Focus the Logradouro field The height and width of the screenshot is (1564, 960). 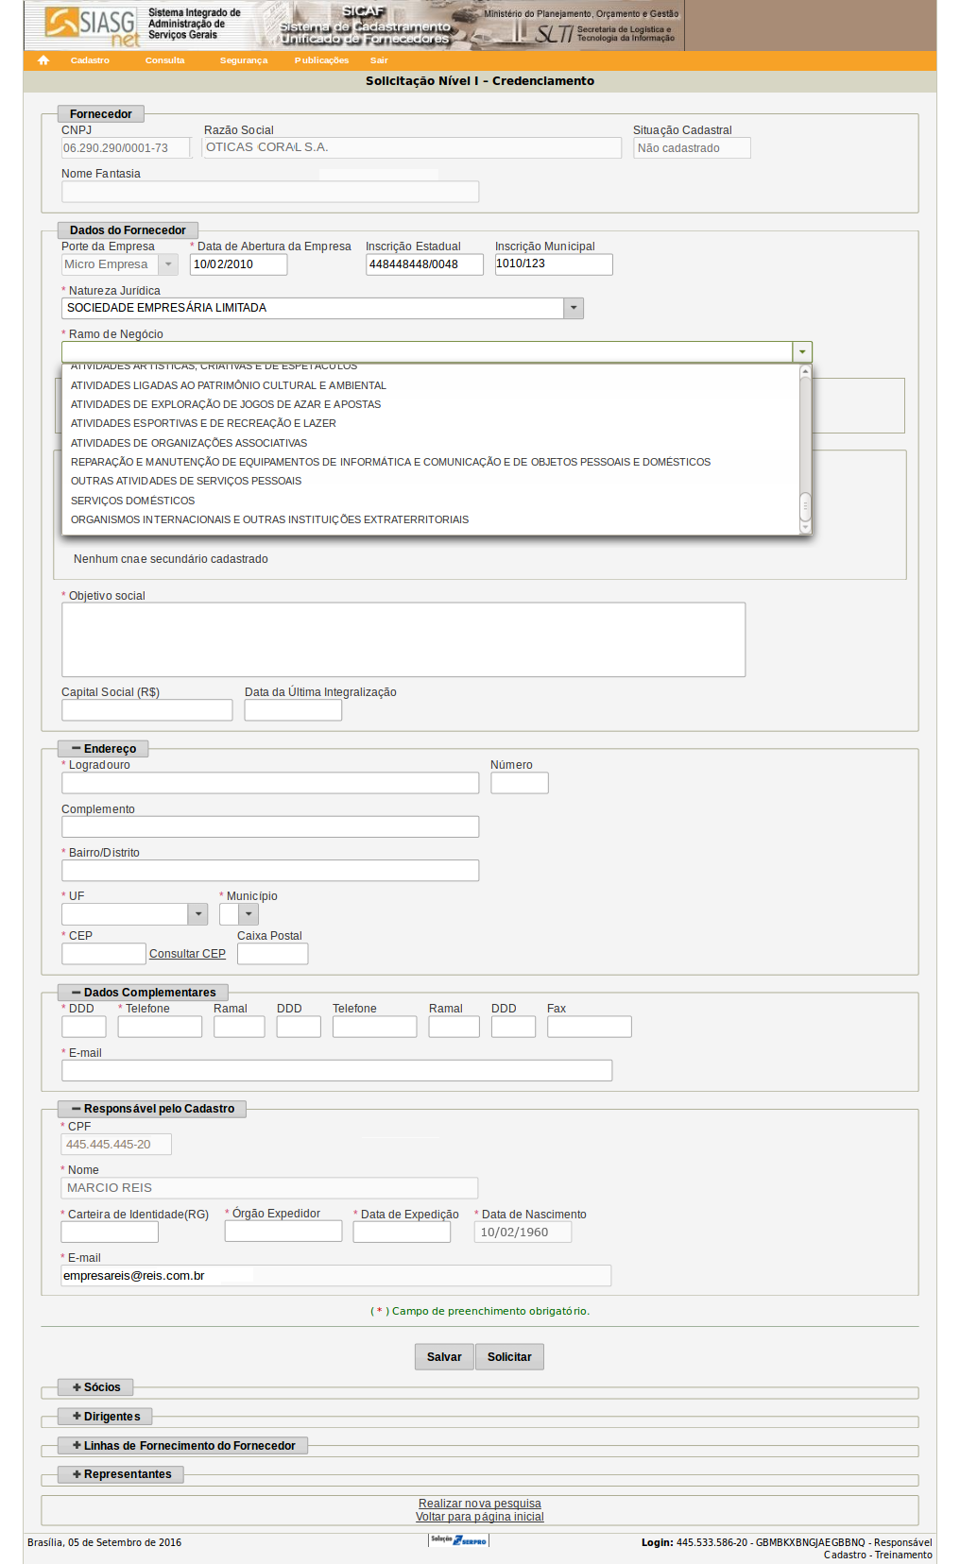point(270,783)
